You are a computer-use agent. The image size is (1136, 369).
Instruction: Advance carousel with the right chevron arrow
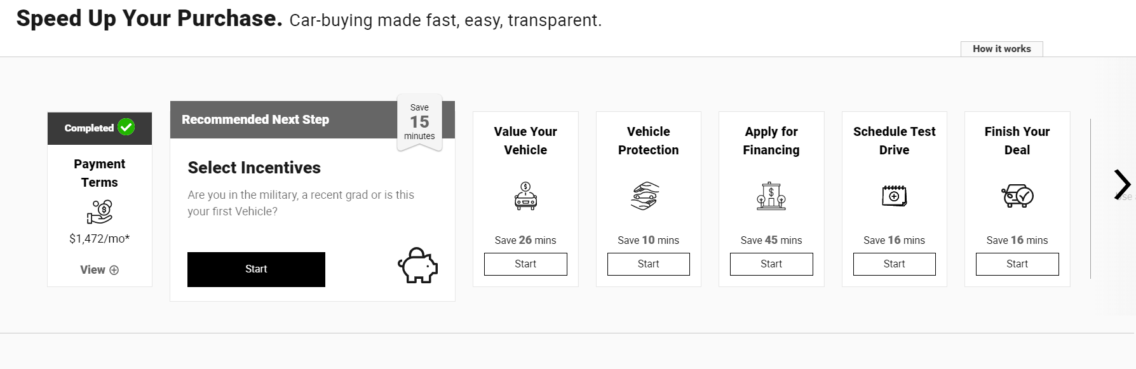pos(1122,184)
